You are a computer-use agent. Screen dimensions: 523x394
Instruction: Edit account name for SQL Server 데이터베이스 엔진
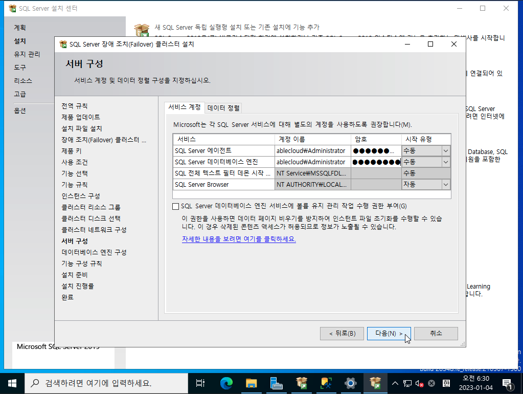coord(313,162)
